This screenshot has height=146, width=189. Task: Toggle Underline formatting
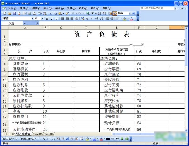pos(56,19)
